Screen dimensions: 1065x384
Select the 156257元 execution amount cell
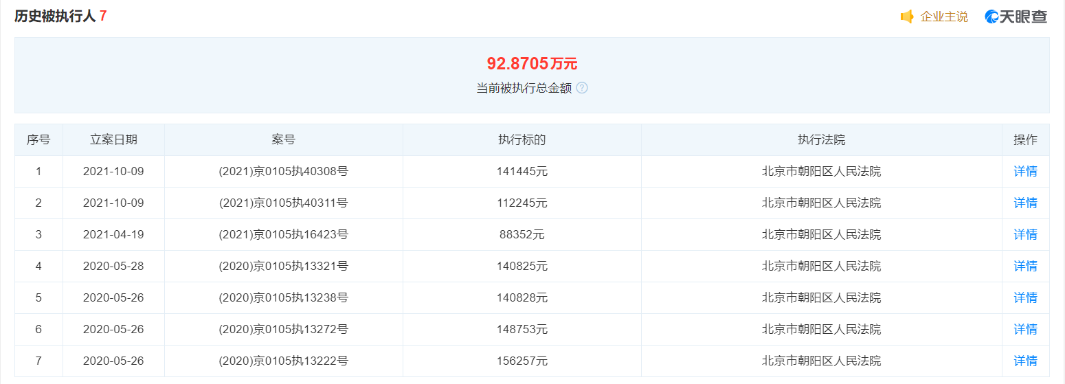522,361
